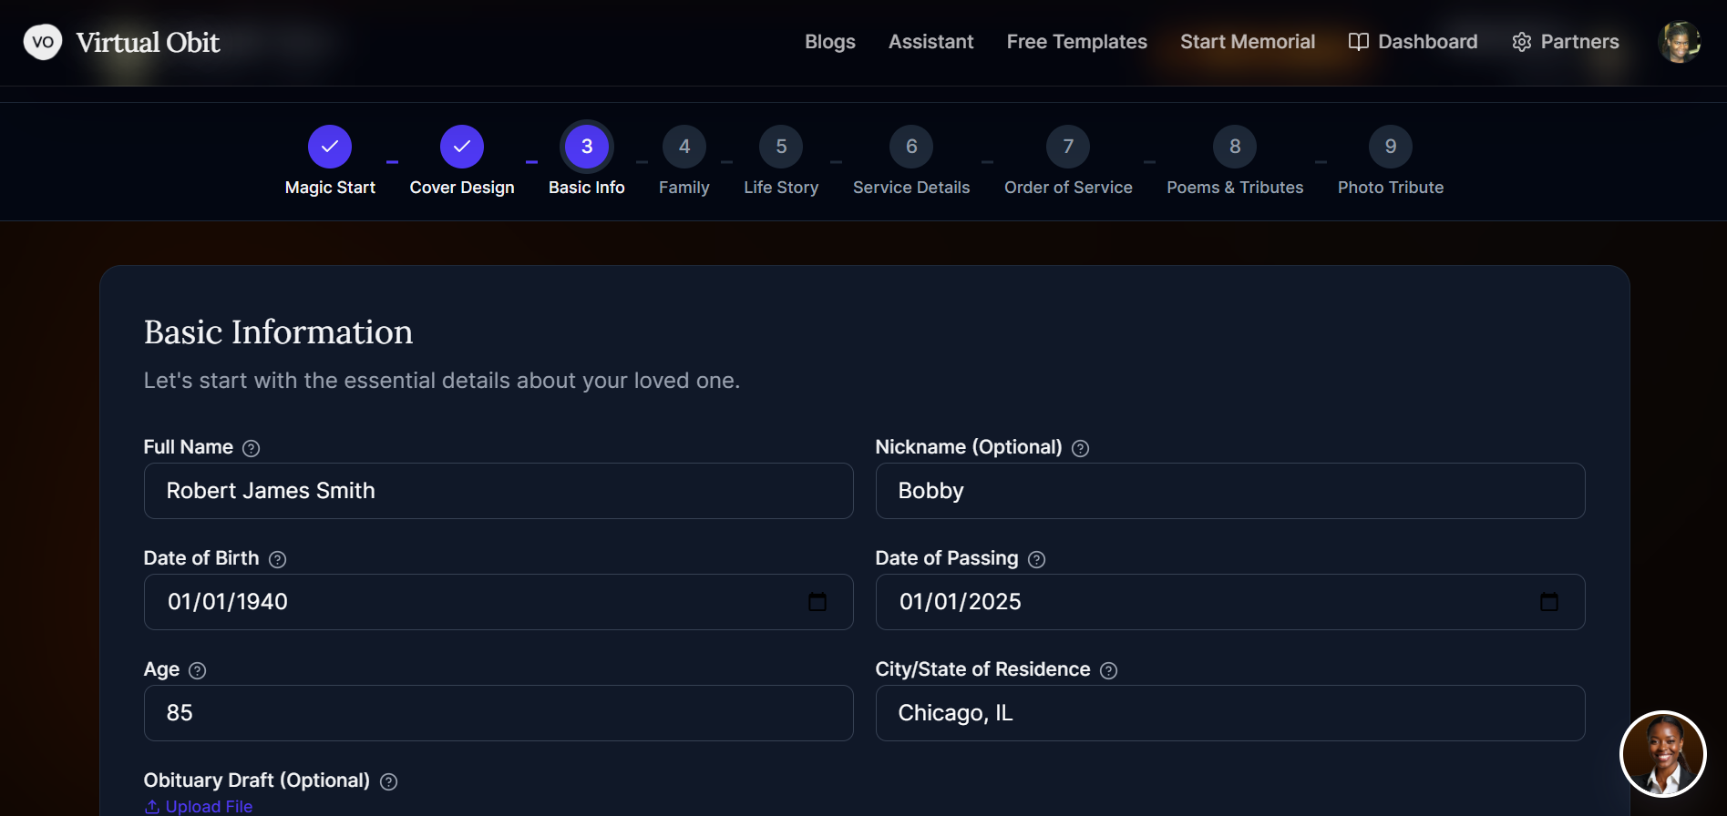The image size is (1727, 816).
Task: Click City/State of Residence help icon
Action: [x=1108, y=670]
